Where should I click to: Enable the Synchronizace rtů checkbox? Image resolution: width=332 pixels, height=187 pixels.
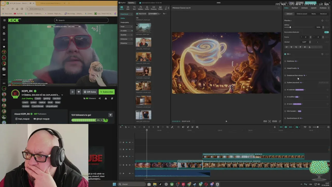(285, 118)
